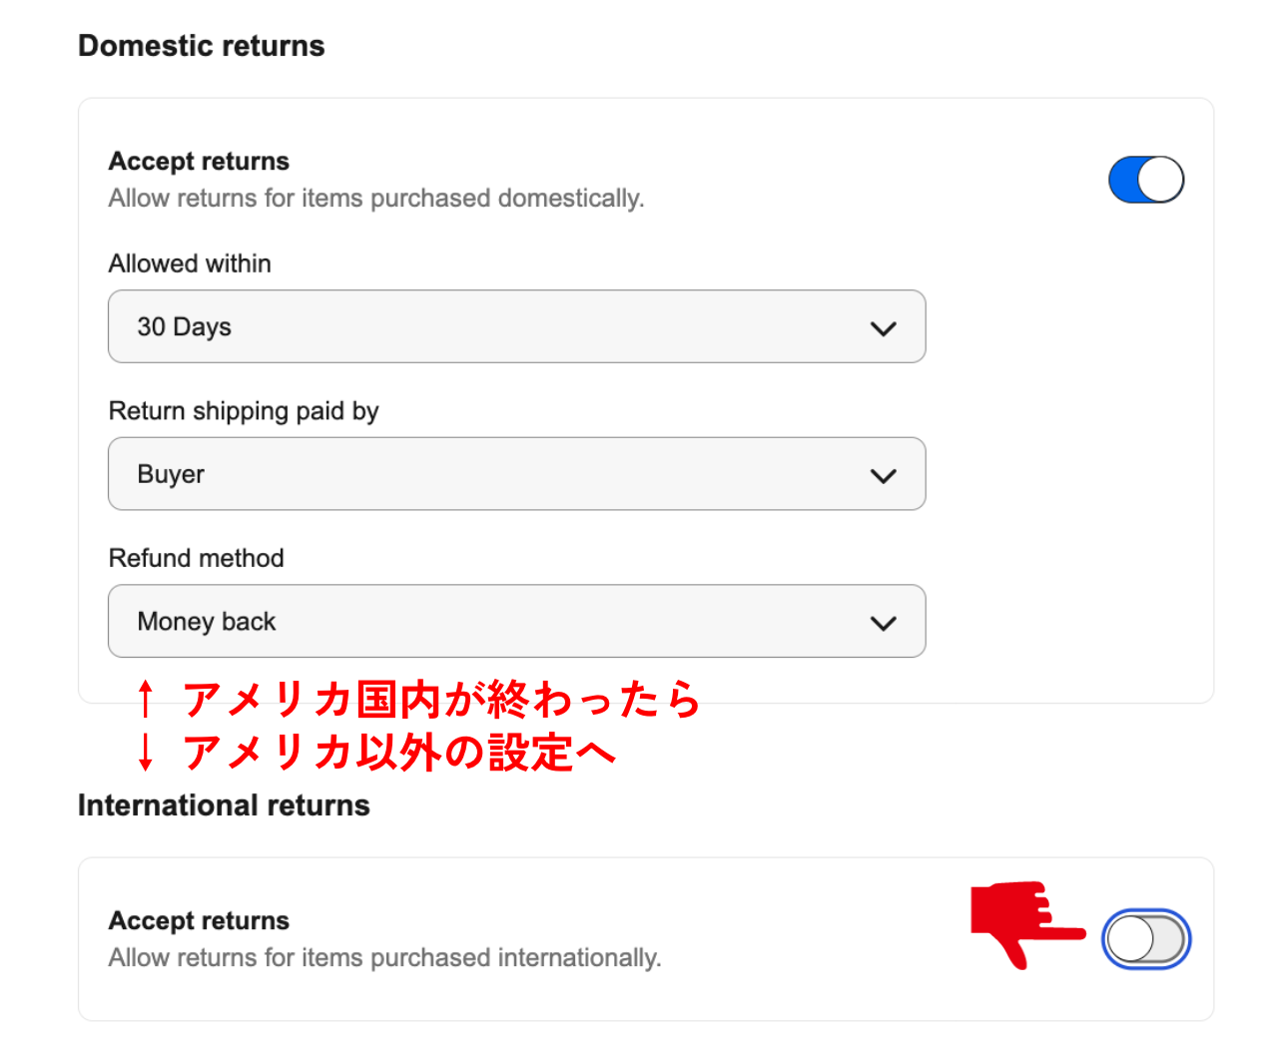This screenshot has width=1284, height=1046.
Task: Click the Domestic returns heading
Action: (x=202, y=46)
